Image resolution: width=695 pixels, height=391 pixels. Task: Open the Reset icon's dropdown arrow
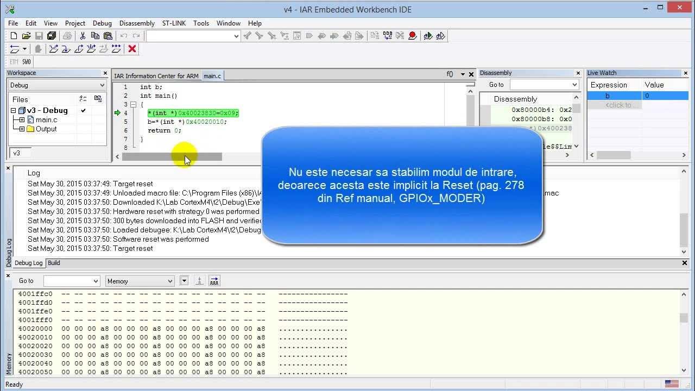24,49
